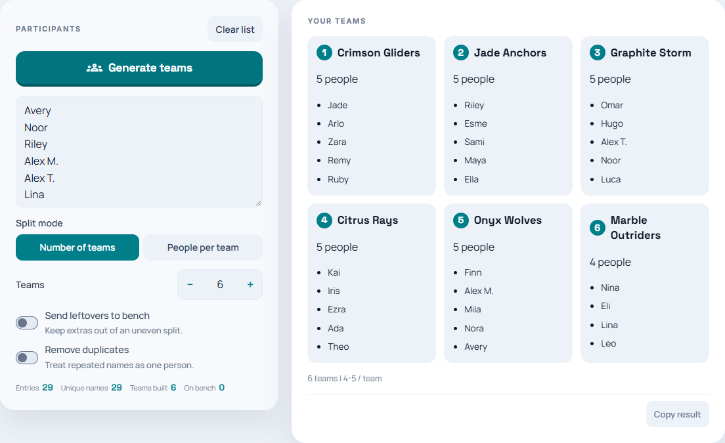
Task: Click Theo in Citrus Rays team
Action: click(338, 347)
